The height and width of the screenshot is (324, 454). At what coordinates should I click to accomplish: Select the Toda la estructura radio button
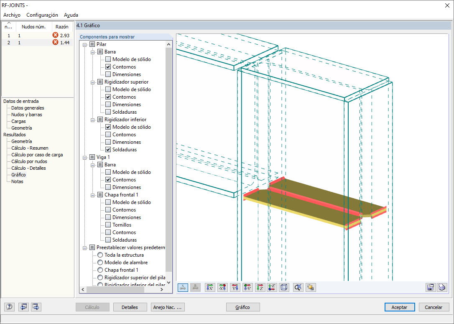pyautogui.click(x=100, y=255)
